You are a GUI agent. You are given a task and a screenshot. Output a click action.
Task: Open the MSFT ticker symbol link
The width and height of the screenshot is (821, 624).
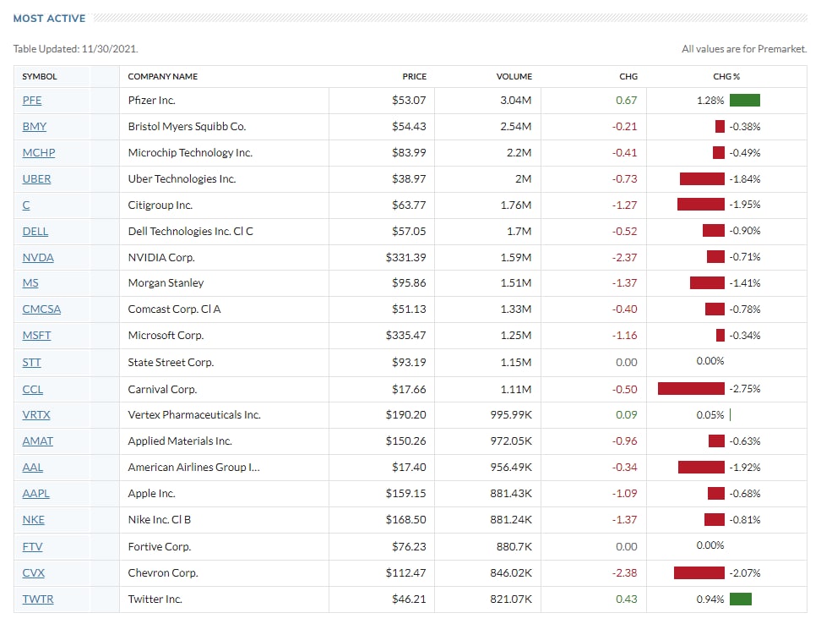point(36,335)
